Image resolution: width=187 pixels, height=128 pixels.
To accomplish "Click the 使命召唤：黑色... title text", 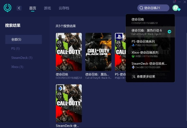I will click(x=97, y=75).
